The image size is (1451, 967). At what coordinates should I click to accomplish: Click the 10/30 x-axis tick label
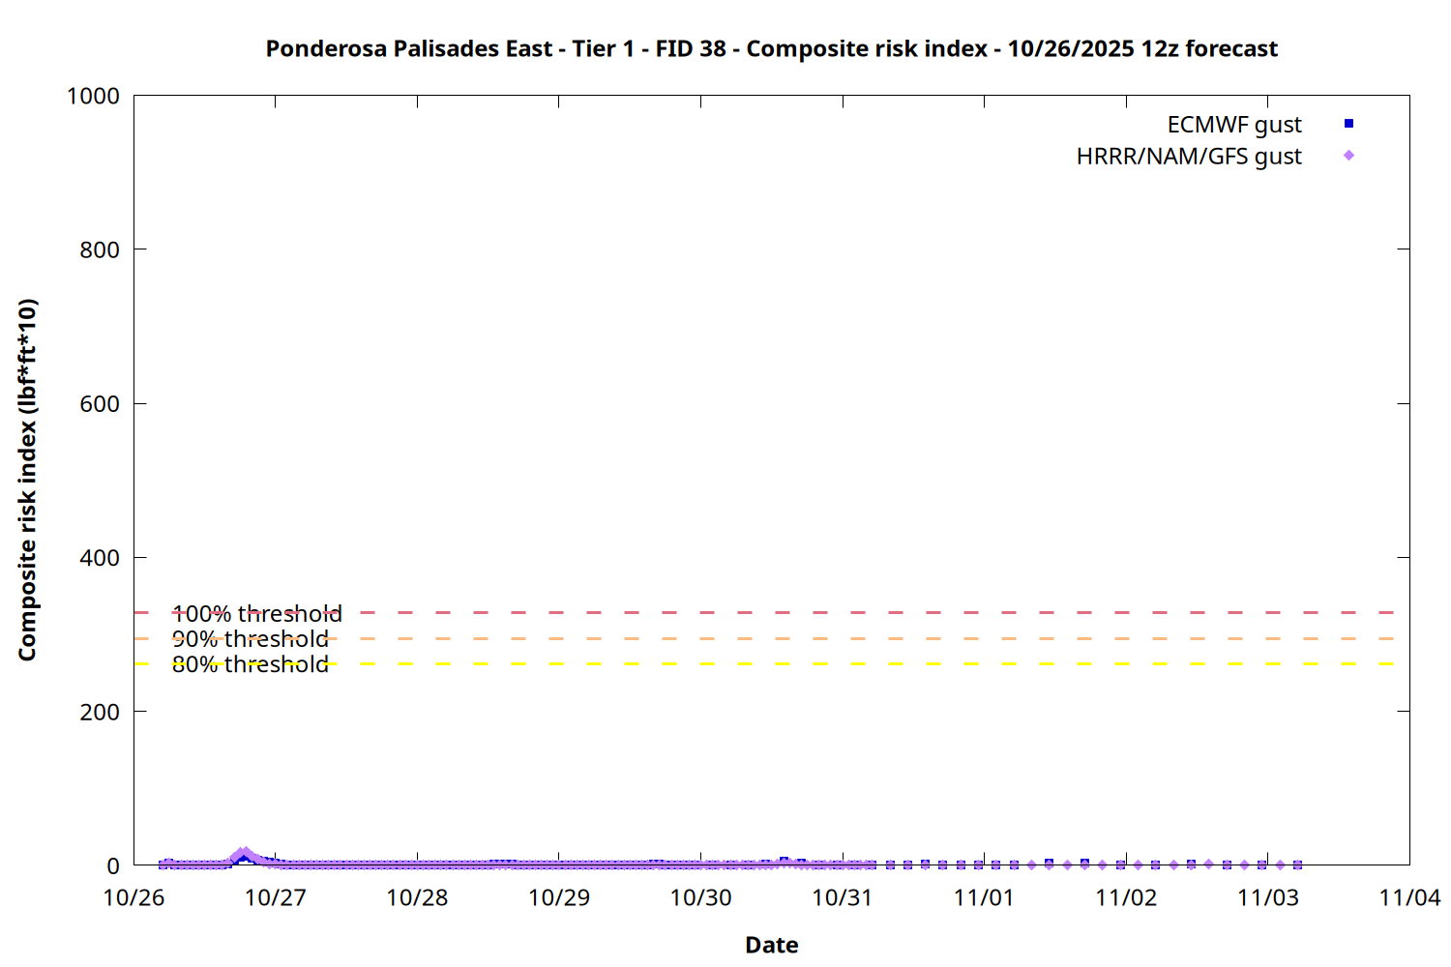coord(700,897)
